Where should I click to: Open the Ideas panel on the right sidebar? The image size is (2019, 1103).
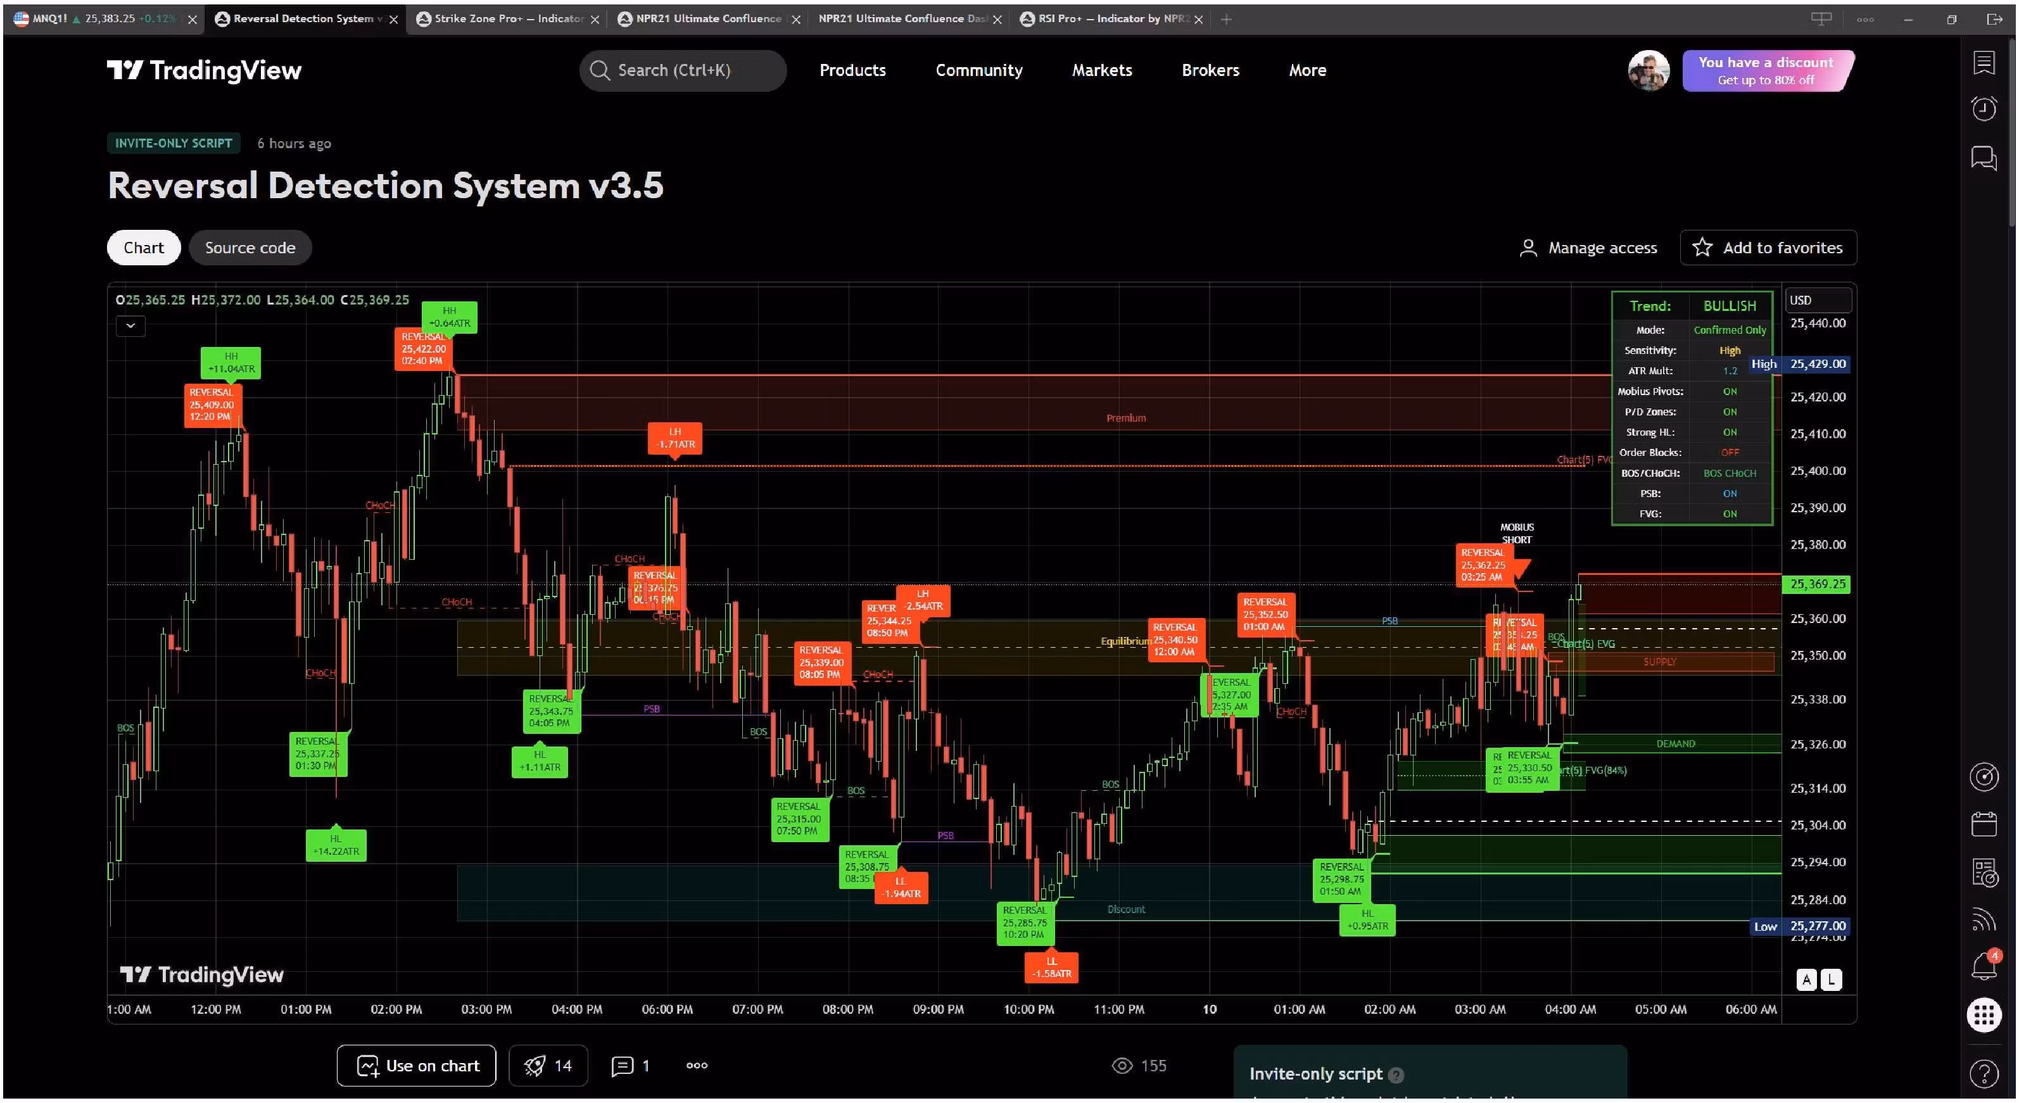(1985, 63)
